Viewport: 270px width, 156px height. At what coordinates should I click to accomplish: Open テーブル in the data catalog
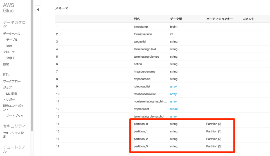click(12, 40)
